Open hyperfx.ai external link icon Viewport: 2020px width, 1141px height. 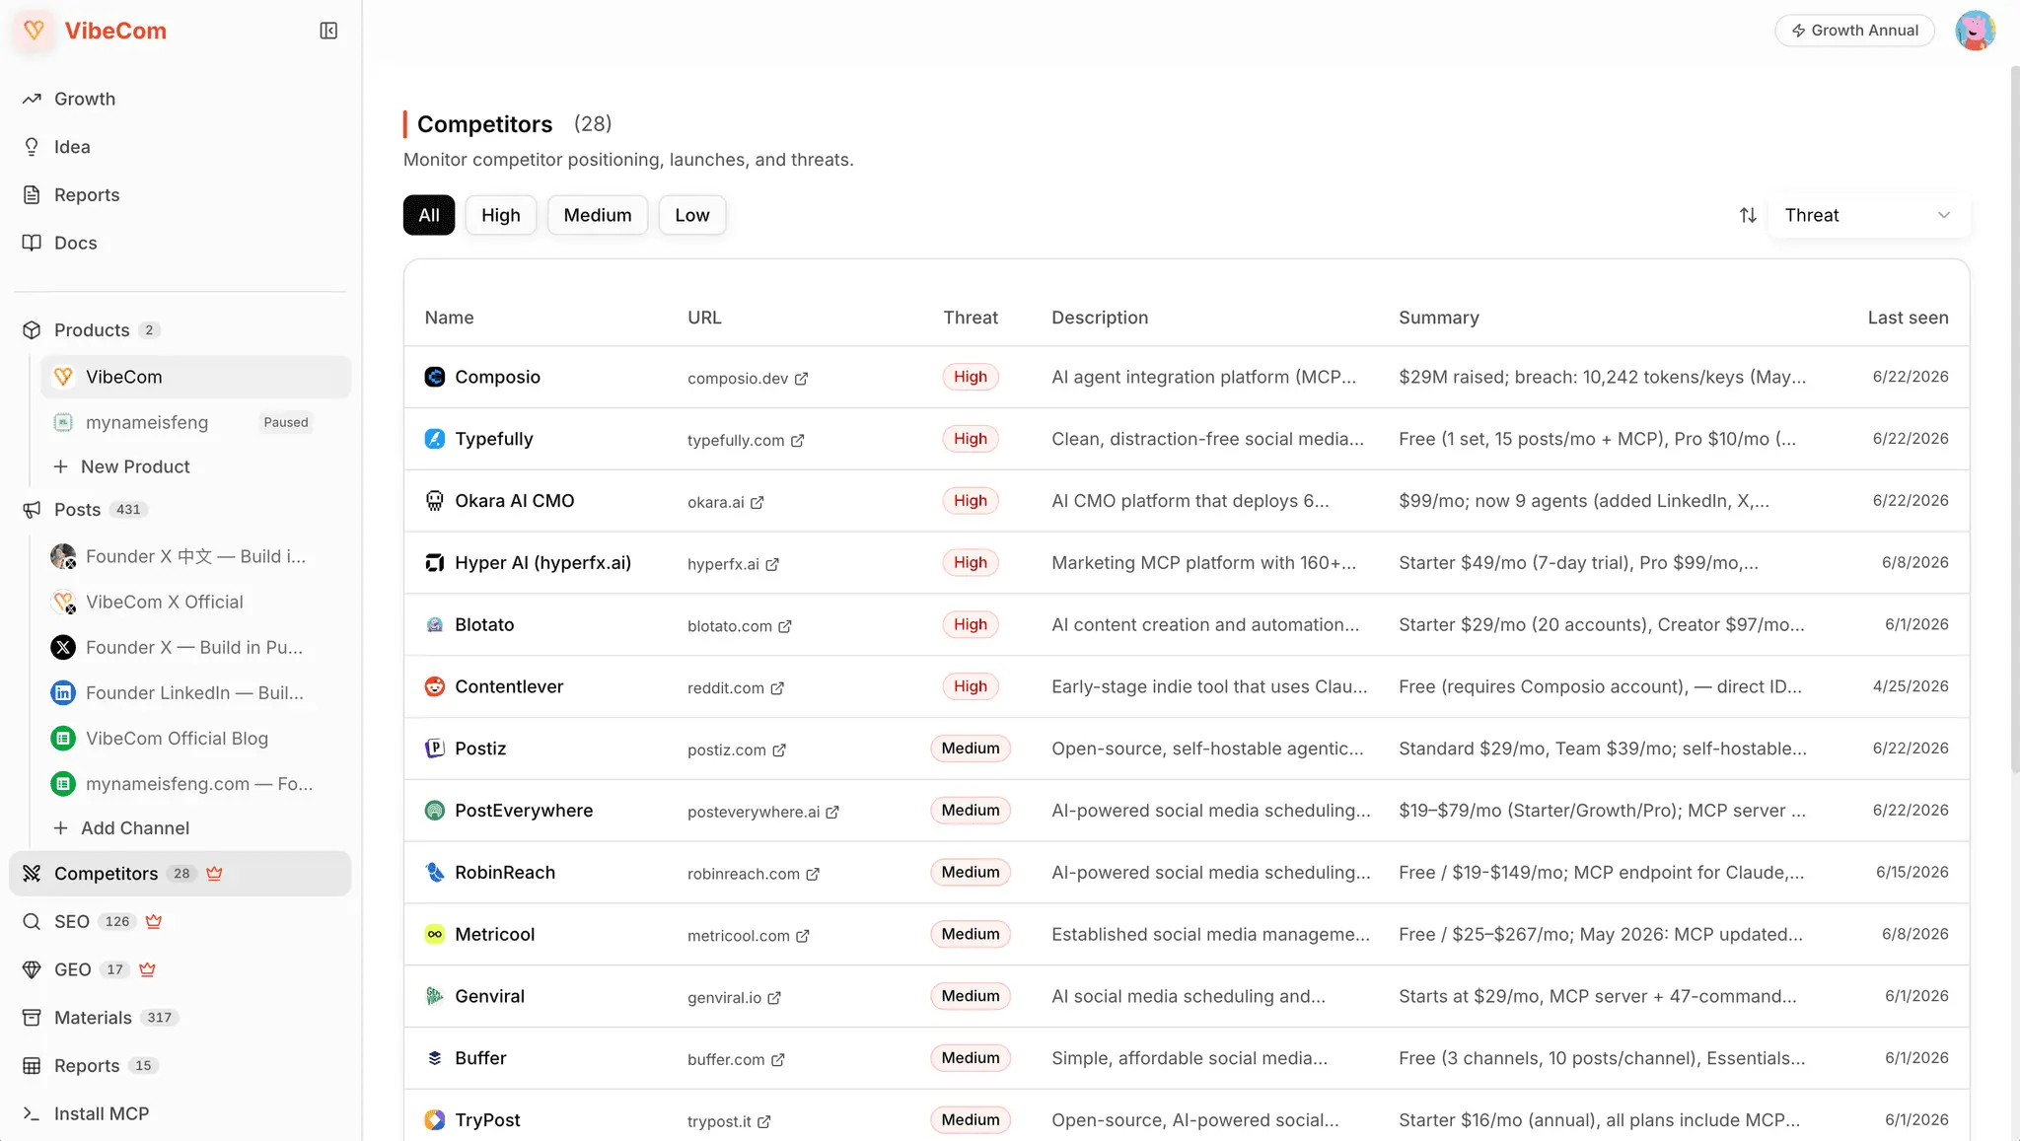[x=772, y=565]
